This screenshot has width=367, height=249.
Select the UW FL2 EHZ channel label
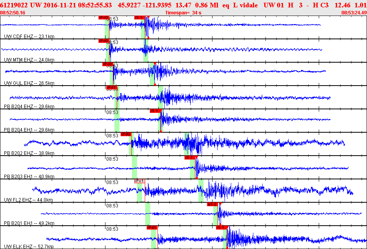pyautogui.click(x=28, y=200)
